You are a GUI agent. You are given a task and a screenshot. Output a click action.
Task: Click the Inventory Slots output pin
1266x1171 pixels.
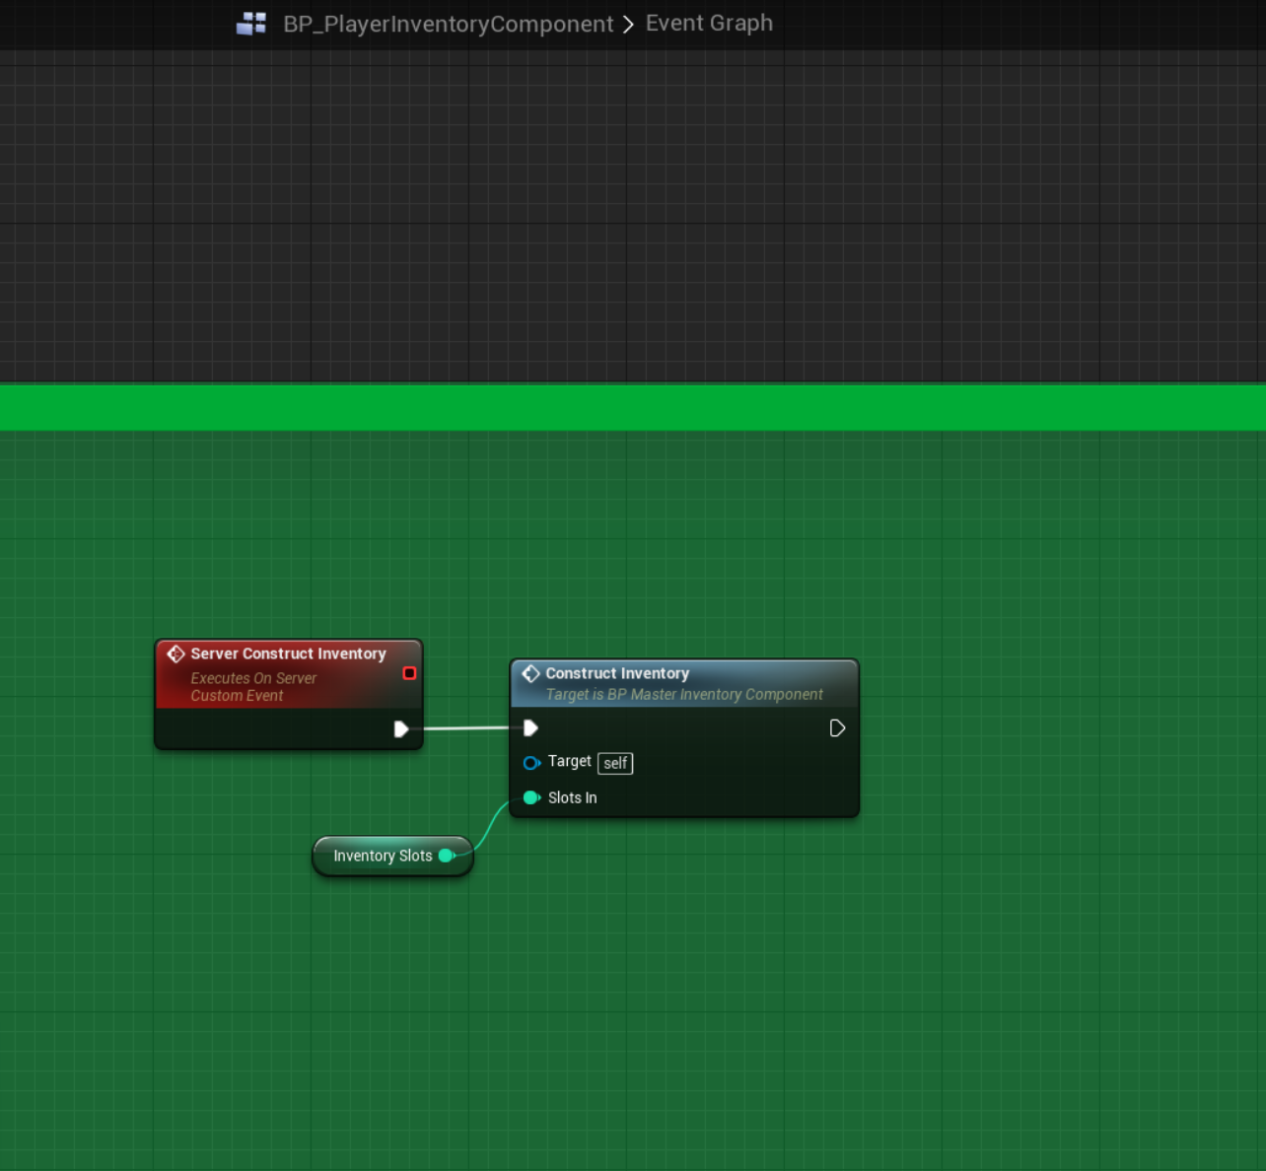447,856
